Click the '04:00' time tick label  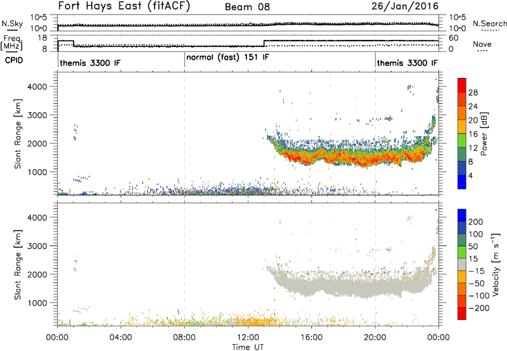121,338
